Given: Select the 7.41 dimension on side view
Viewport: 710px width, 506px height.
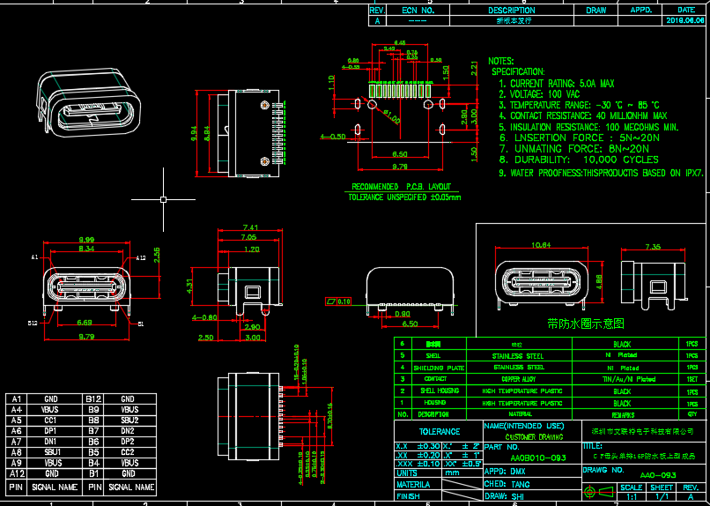Looking at the screenshot, I should (248, 227).
